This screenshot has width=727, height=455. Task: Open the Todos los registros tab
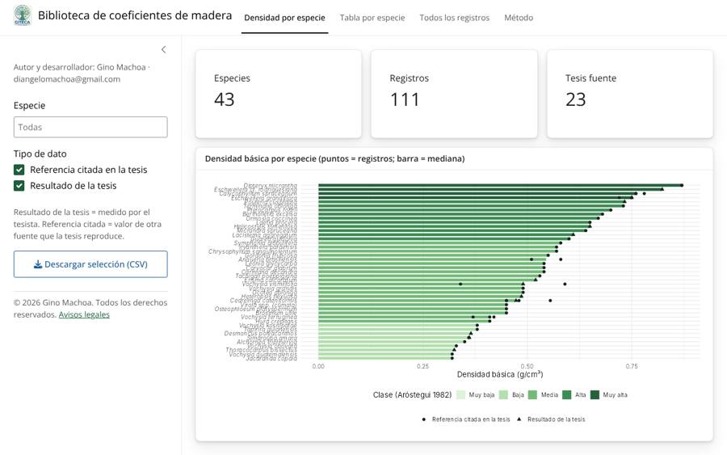(454, 18)
